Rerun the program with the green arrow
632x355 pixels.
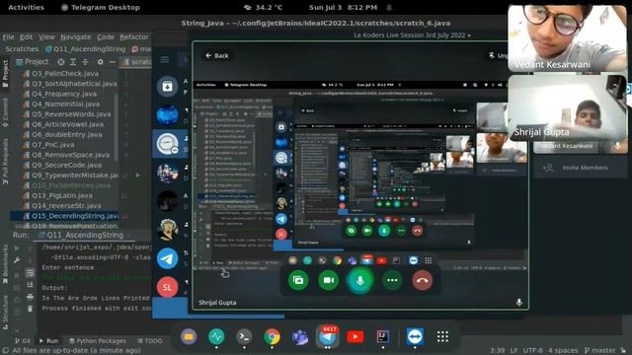(x=17, y=248)
